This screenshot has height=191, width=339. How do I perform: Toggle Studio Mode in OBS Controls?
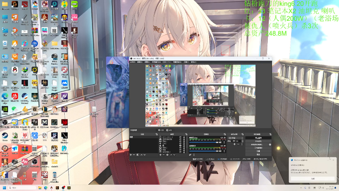tap(258, 148)
